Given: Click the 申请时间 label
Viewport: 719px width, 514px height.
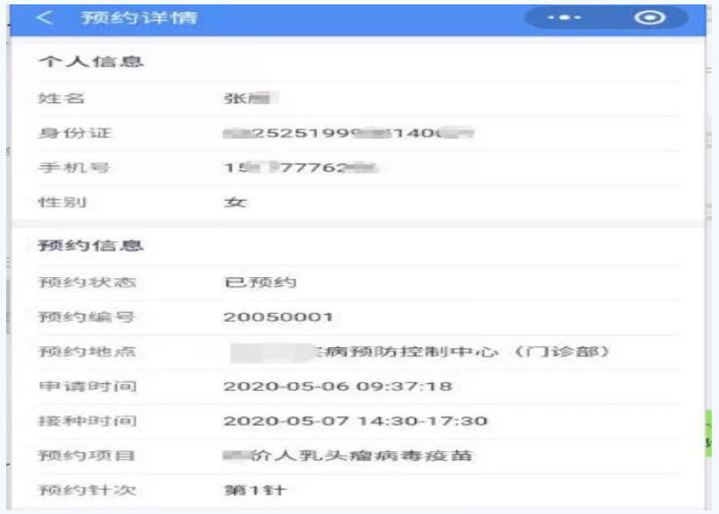Looking at the screenshot, I should 87,386.
